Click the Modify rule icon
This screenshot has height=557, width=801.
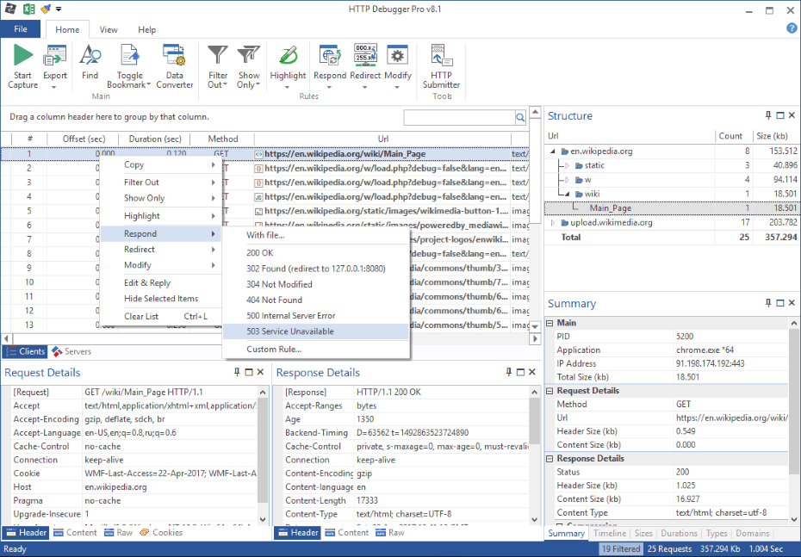[x=397, y=55]
